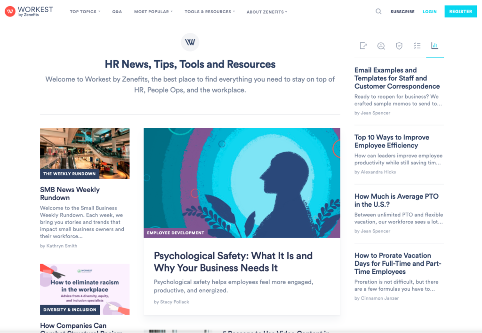Open the SMB News Weekly Rundown thumbnail

[x=85, y=153]
